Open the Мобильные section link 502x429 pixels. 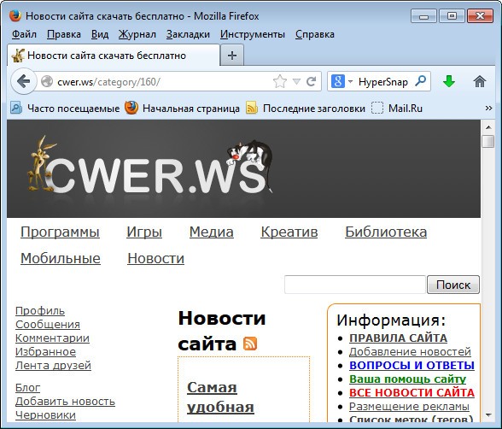60,258
